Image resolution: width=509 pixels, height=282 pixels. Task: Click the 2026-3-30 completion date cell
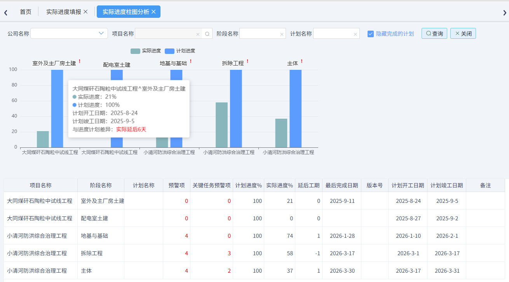[x=342, y=271]
